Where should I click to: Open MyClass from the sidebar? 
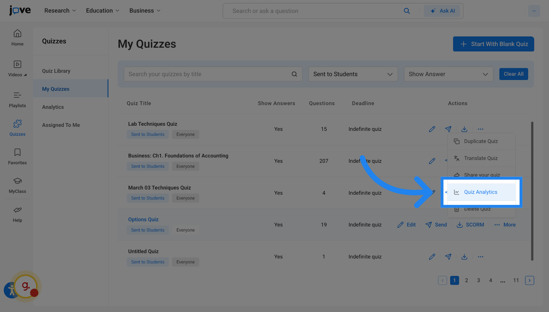pos(17,185)
